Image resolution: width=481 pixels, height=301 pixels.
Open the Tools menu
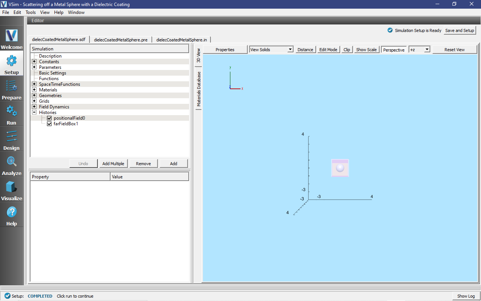pyautogui.click(x=31, y=12)
